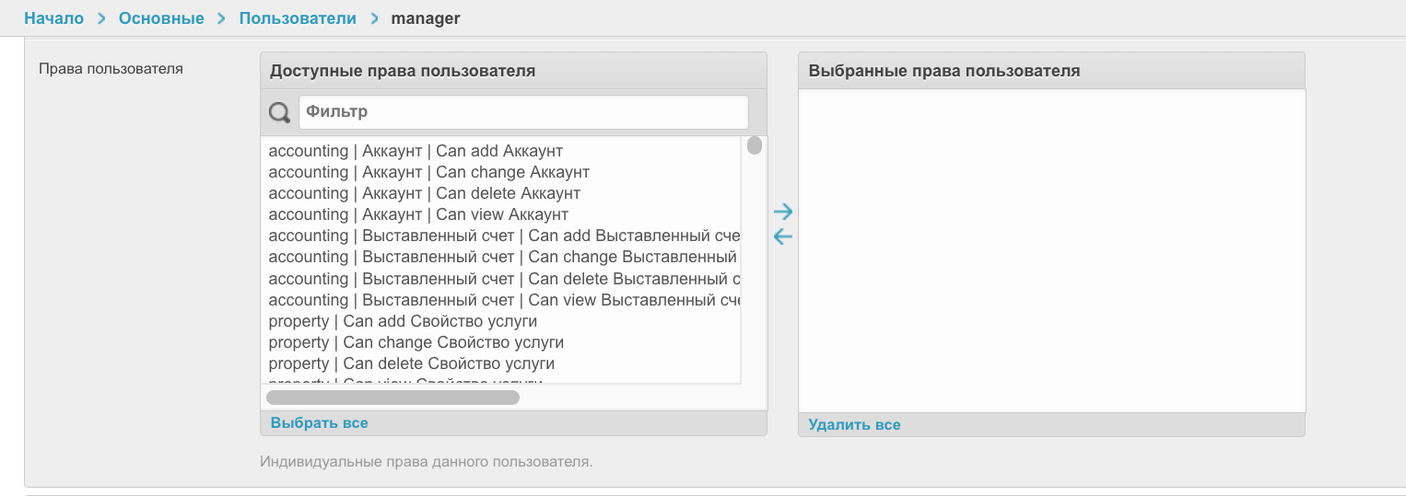Click the Удалить все link

pos(854,425)
